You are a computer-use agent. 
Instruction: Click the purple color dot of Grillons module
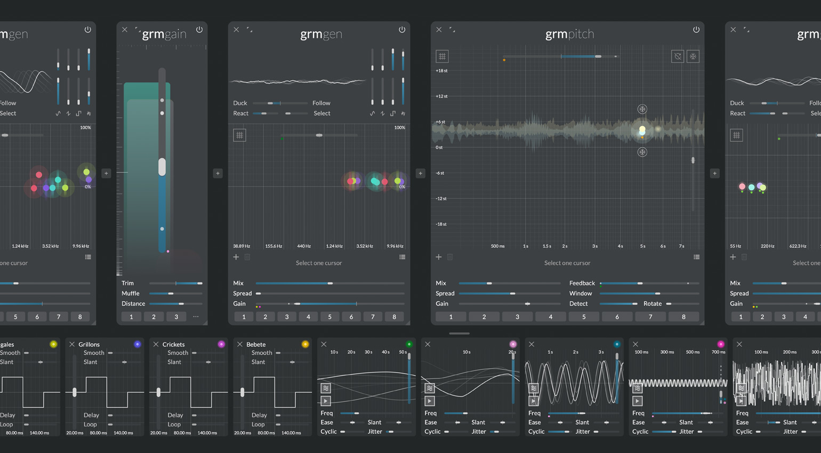coord(137,344)
